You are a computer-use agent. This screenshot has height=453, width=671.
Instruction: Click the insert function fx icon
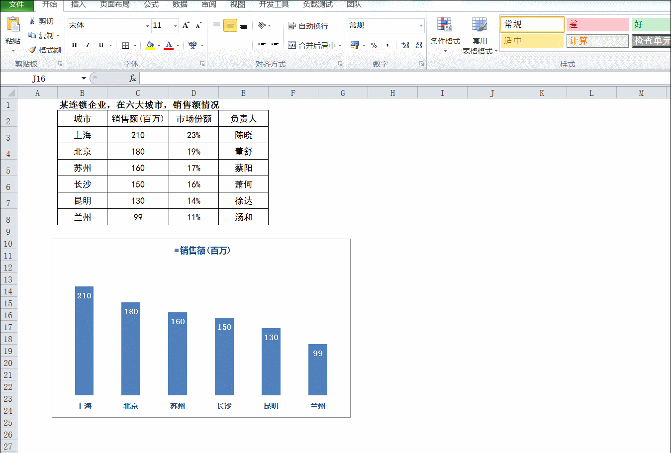click(132, 79)
